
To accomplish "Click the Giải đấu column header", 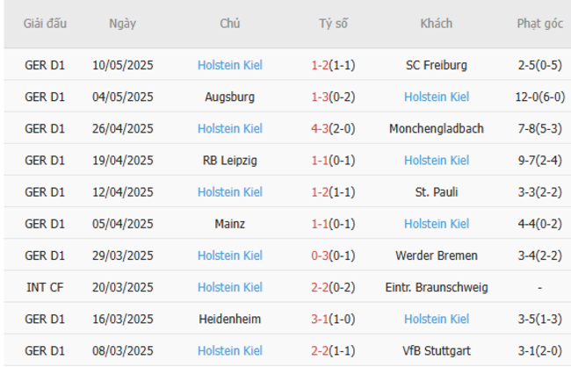I will (x=46, y=24).
